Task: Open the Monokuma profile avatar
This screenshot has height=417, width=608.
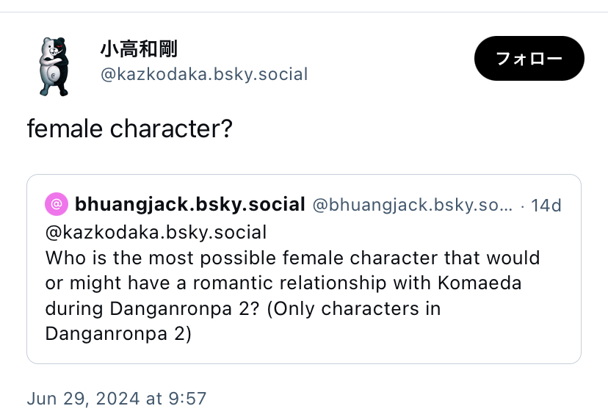Action: [x=54, y=66]
